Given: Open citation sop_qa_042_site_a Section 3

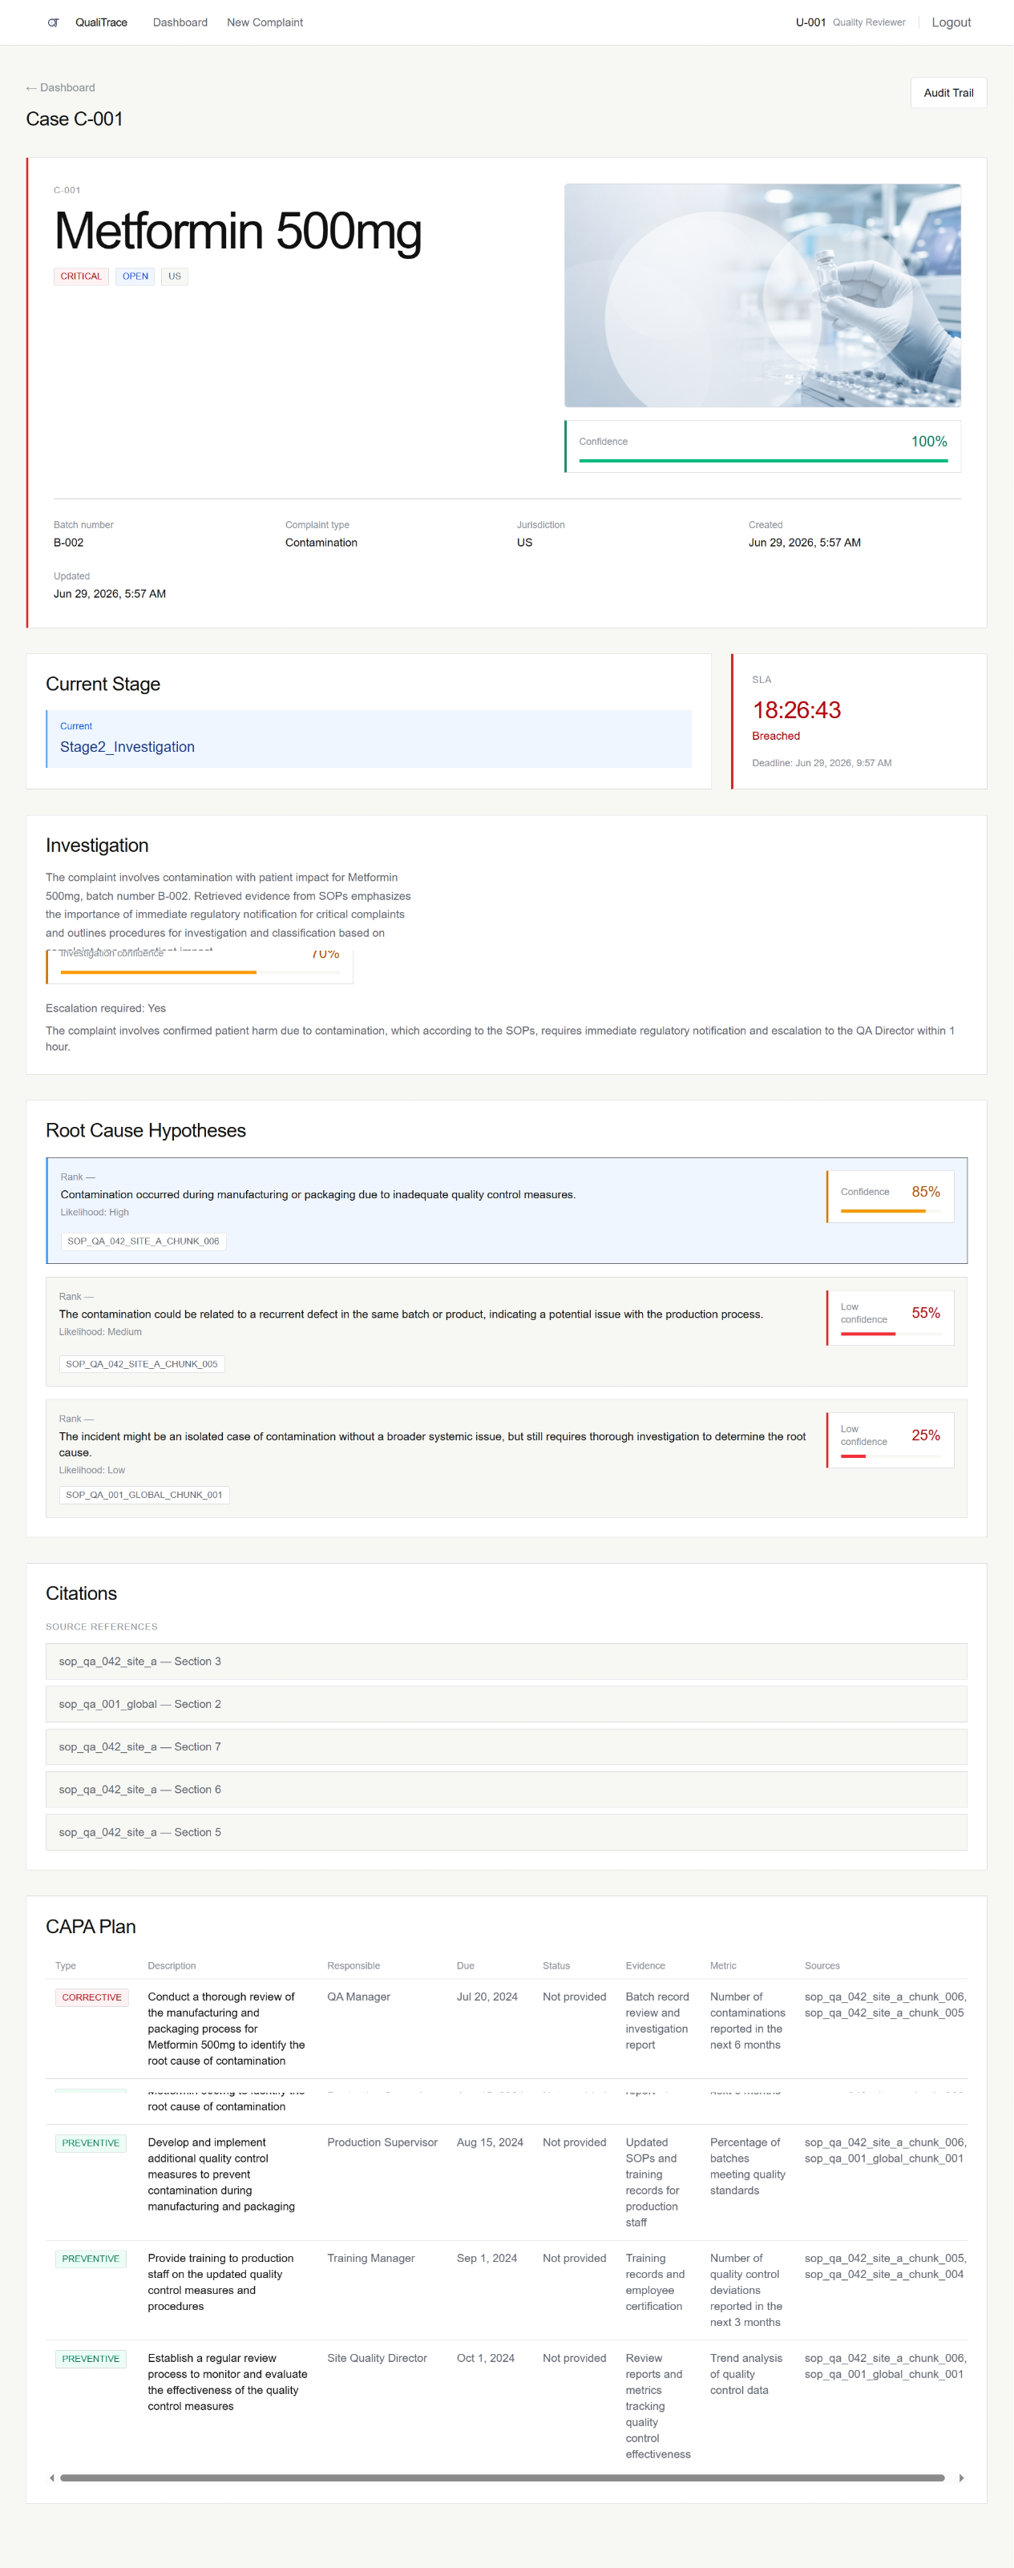Looking at the screenshot, I should click(x=507, y=1661).
